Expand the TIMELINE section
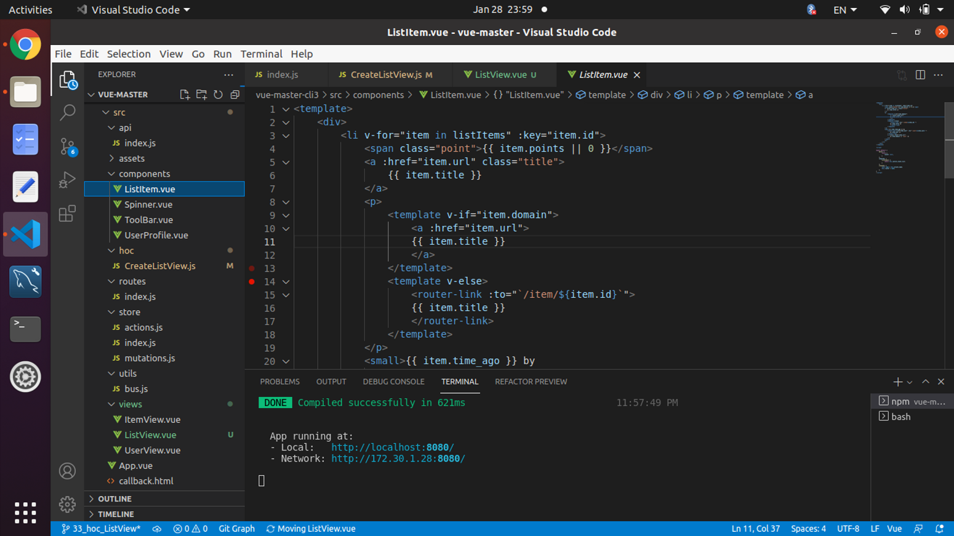 click(164, 514)
